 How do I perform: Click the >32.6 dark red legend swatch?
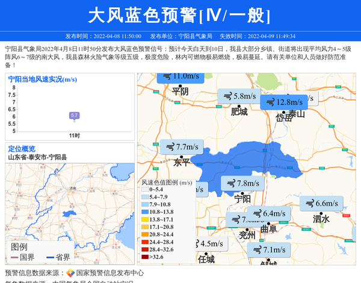[145, 257]
